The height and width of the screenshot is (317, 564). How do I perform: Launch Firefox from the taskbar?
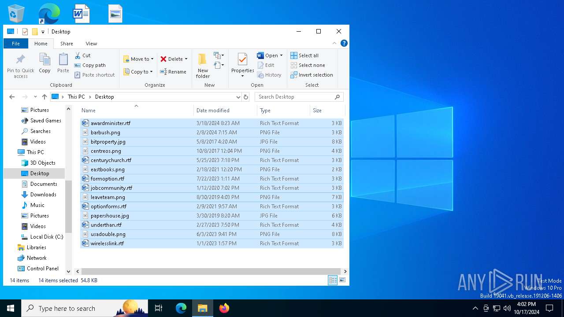224,308
